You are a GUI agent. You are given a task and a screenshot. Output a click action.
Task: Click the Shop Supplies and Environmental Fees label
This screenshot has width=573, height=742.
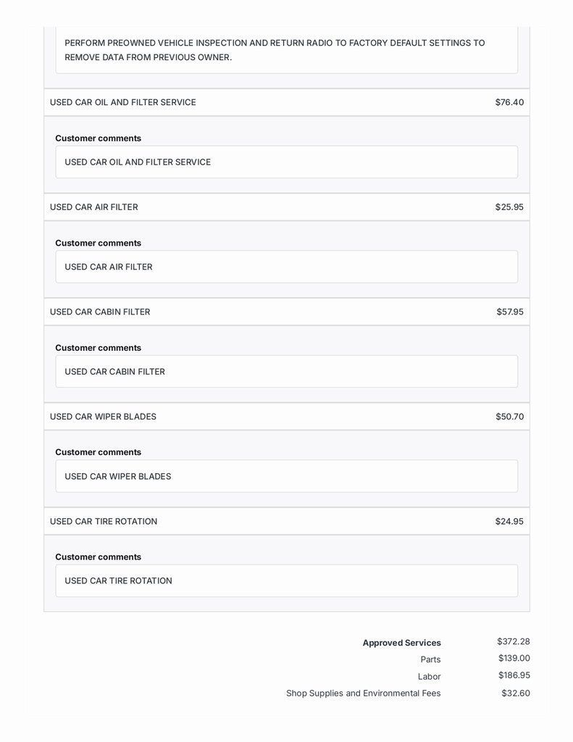tap(363, 693)
